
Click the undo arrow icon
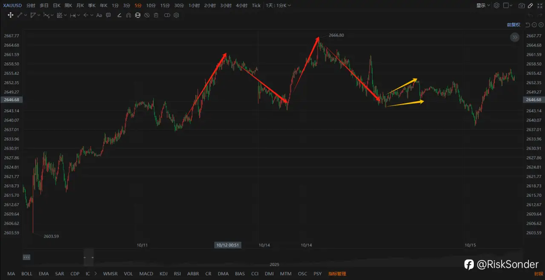tap(530, 15)
